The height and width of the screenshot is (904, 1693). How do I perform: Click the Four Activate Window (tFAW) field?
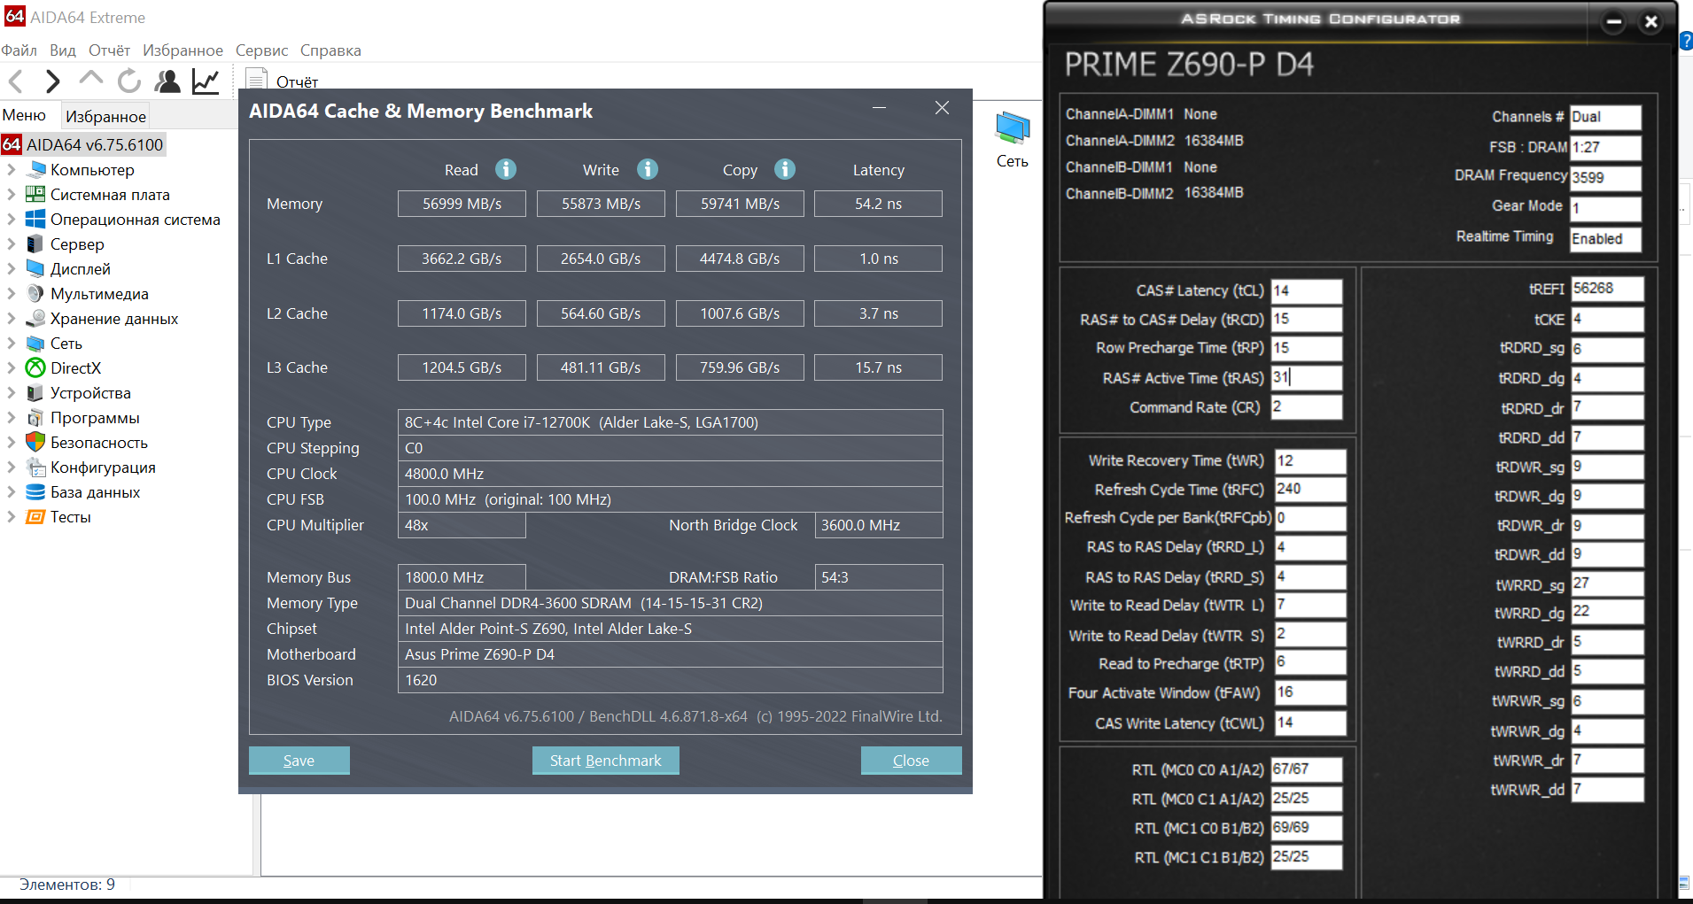(1310, 692)
